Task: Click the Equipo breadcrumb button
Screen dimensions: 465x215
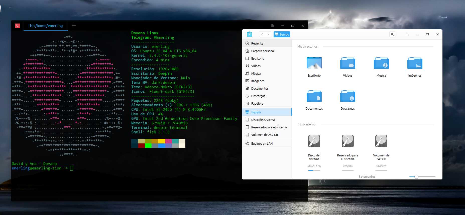Action: click(x=282, y=34)
